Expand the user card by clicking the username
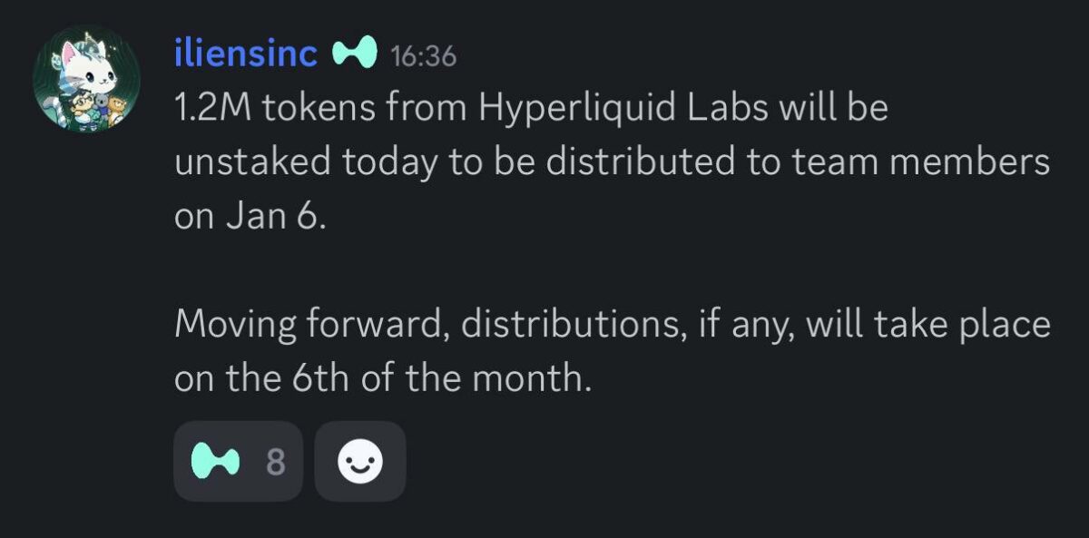Viewport: 1089px width, 538px height. coord(242,54)
